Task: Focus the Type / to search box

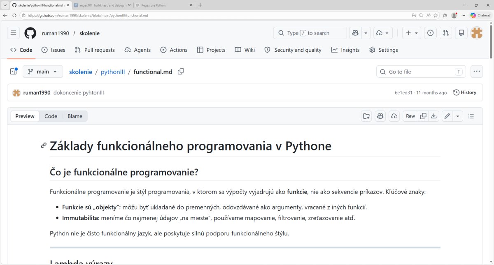Action: click(310, 33)
